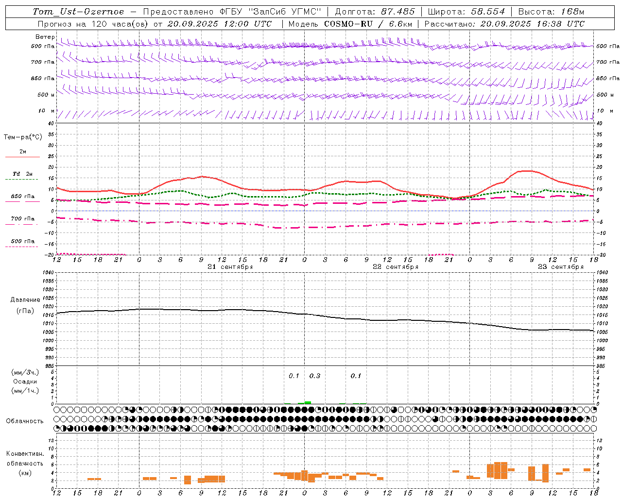Viewport: 622px width, 497px height.
Task: Click the "Давление" pressure panel label
Action: tap(25, 300)
